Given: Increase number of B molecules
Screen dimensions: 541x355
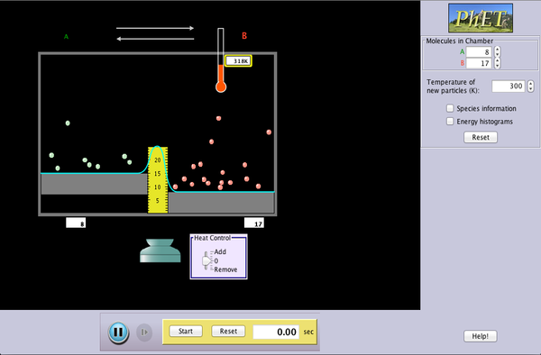Looking at the screenshot, I should [x=497, y=60].
